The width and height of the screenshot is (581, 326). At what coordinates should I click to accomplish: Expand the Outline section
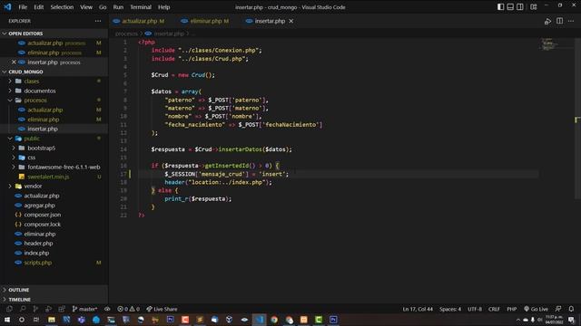click(54, 290)
